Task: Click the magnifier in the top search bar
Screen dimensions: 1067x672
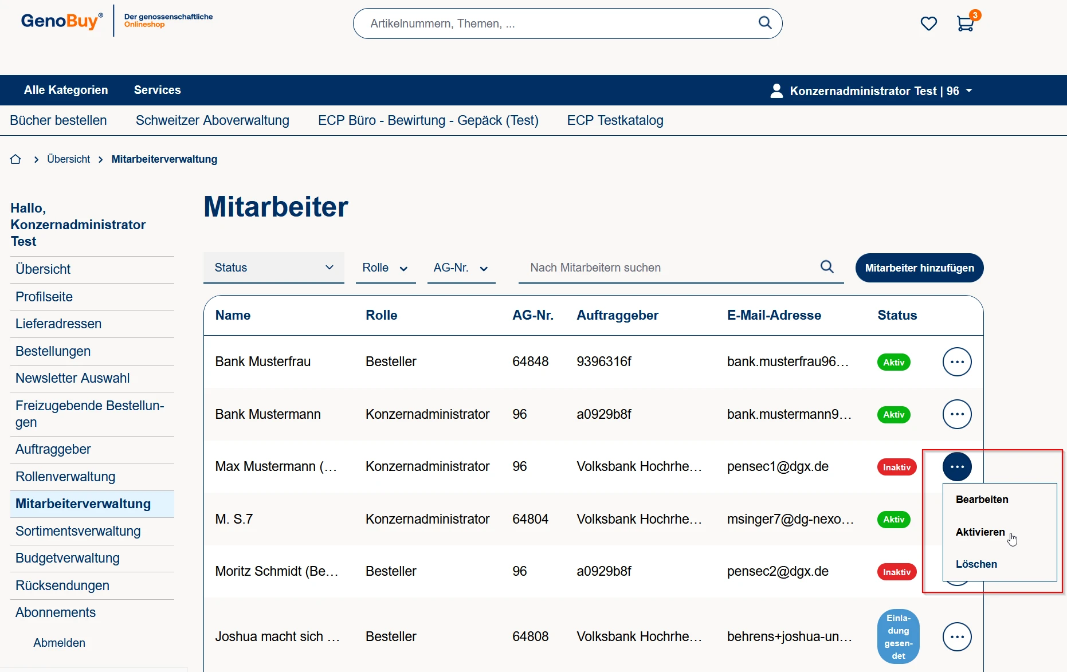Action: click(765, 23)
